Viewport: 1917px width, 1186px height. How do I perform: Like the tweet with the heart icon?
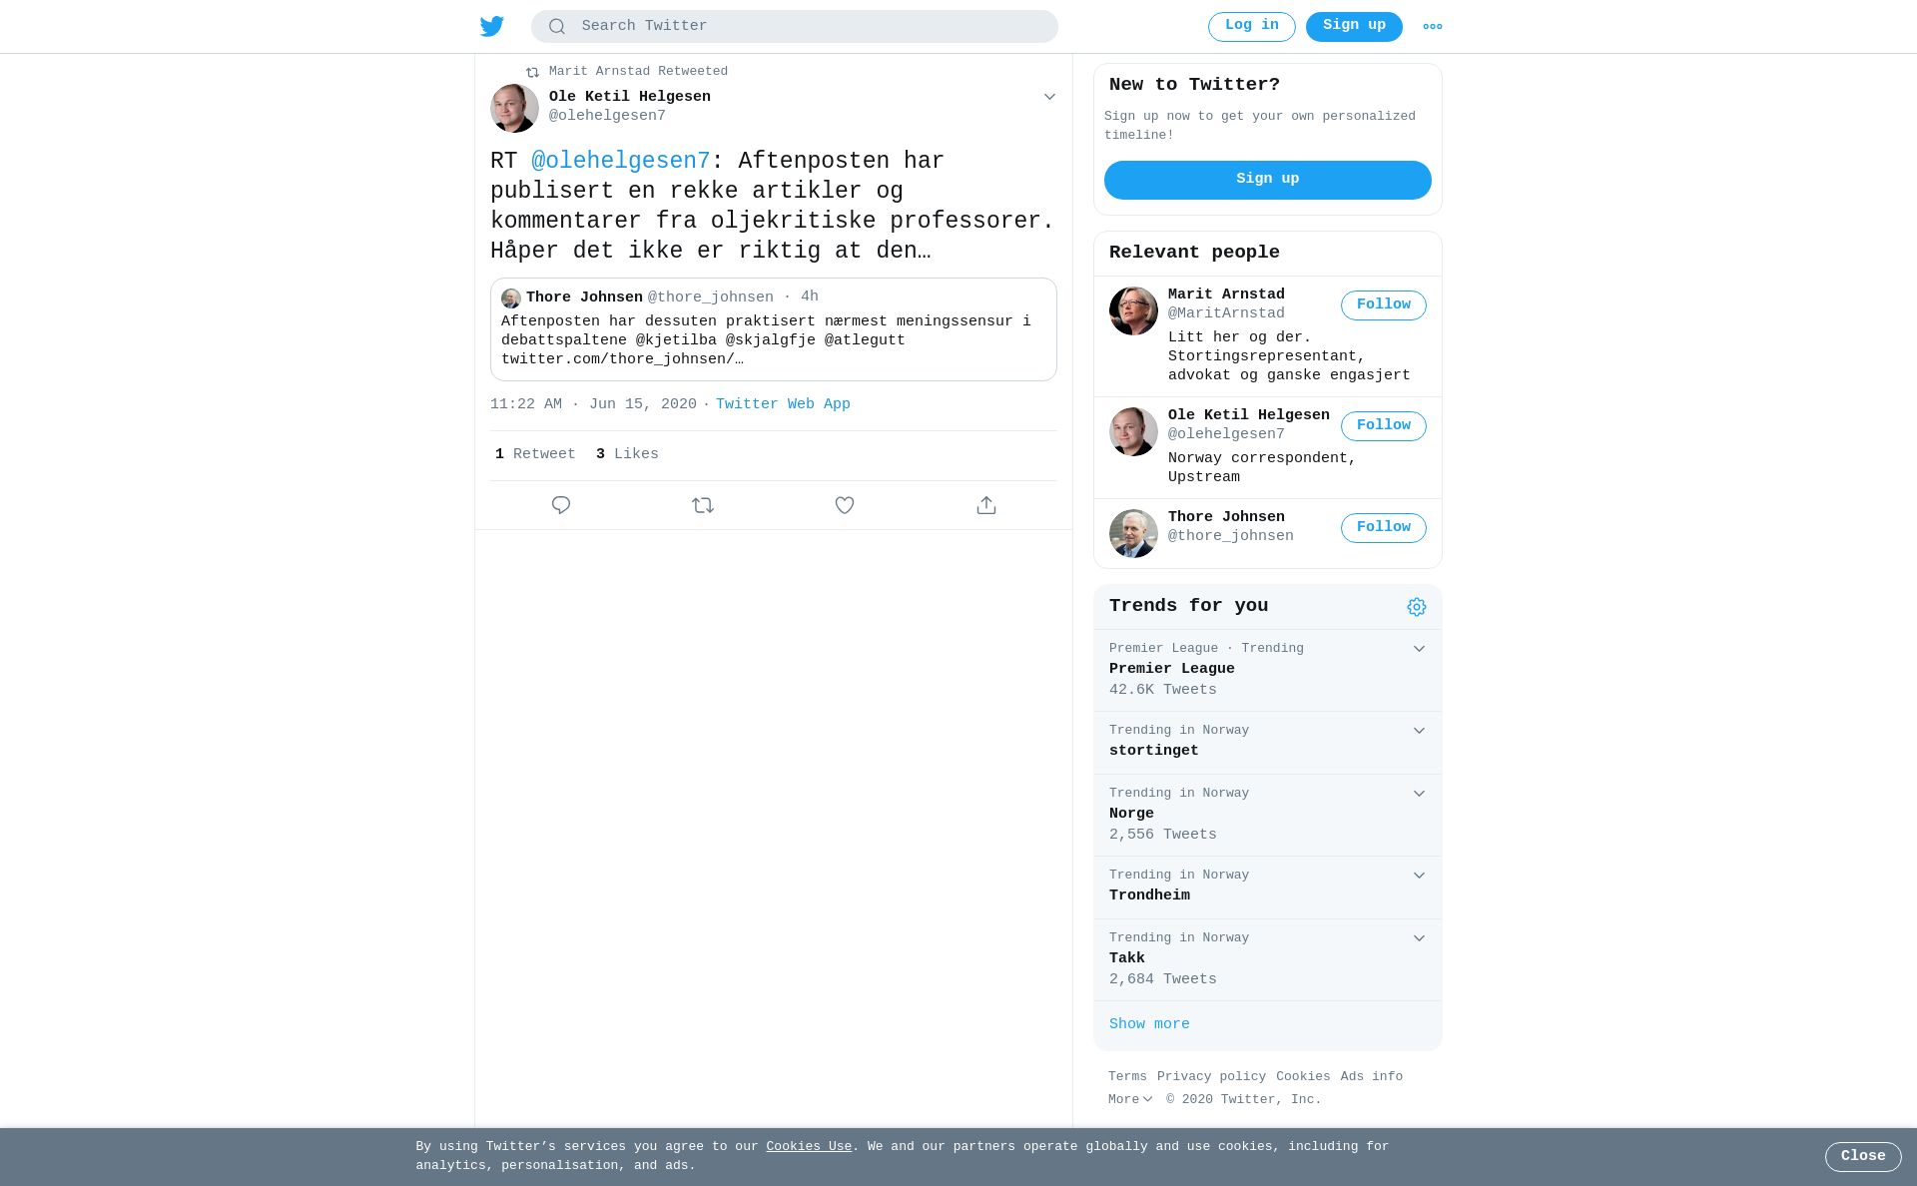click(x=845, y=505)
